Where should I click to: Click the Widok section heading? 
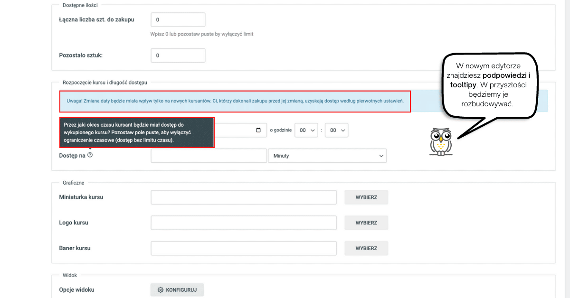(70, 275)
